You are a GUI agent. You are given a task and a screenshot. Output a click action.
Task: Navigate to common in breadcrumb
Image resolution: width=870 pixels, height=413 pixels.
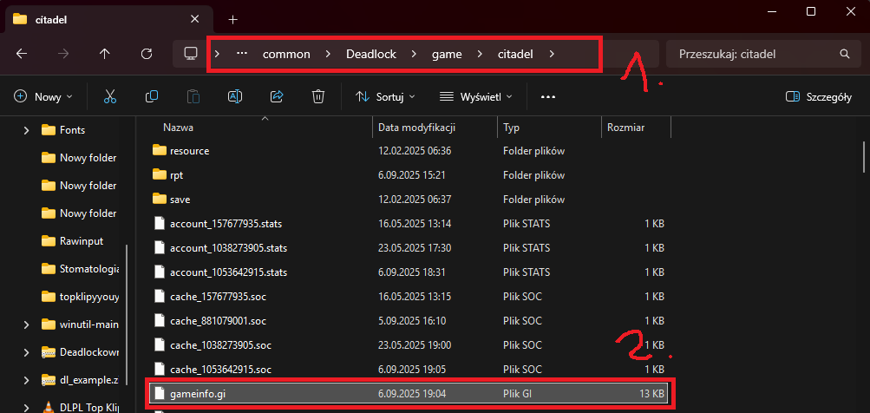[x=286, y=55]
